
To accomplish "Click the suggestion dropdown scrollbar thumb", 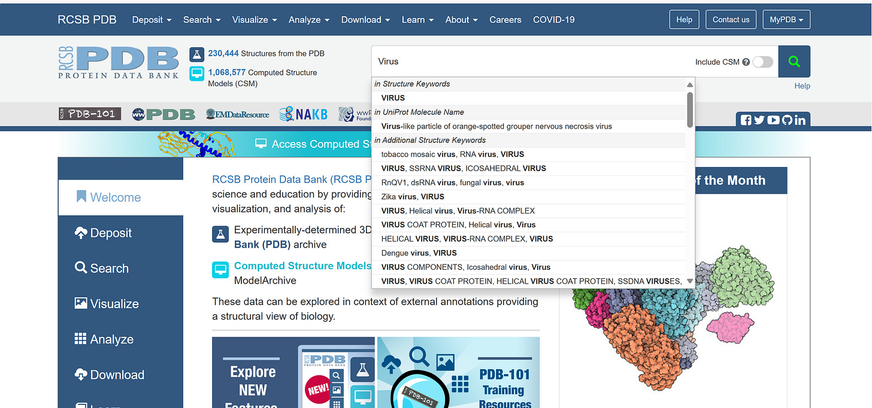I will [690, 109].
